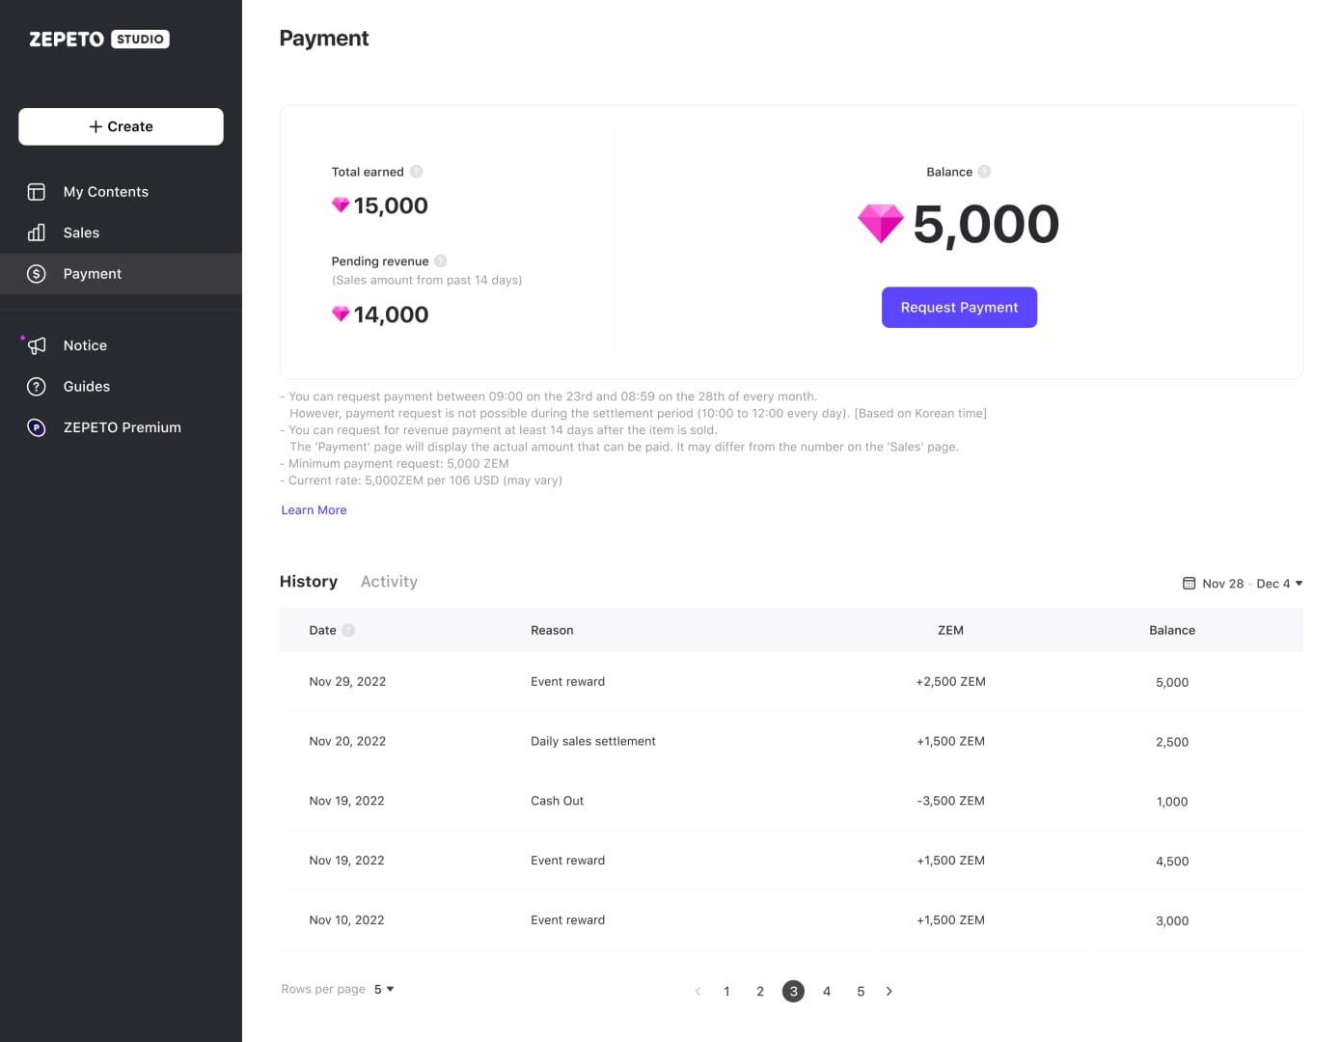Select the Sales chart icon in sidebar
This screenshot has width=1341, height=1042.
pos(36,233)
